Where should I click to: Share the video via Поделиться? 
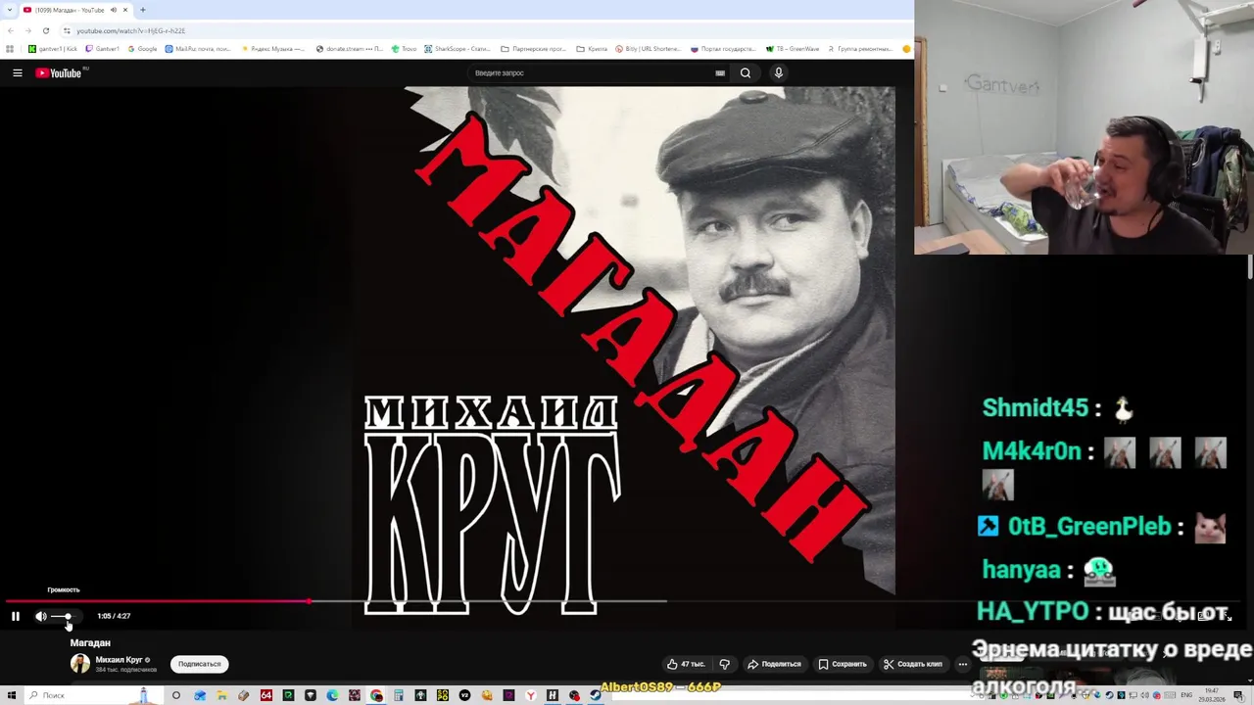pos(774,664)
